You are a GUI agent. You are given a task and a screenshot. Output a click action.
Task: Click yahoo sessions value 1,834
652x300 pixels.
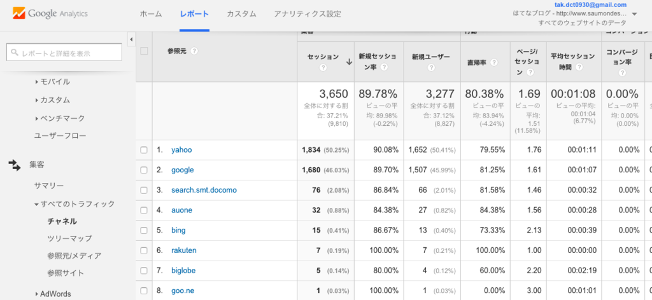311,150
